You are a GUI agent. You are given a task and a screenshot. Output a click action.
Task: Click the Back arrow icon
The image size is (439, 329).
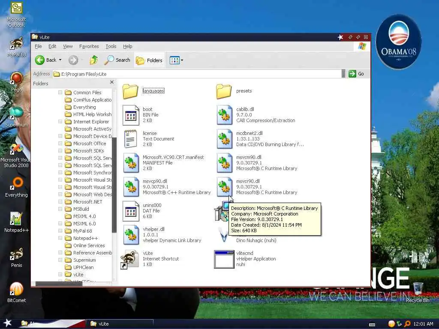(x=40, y=60)
